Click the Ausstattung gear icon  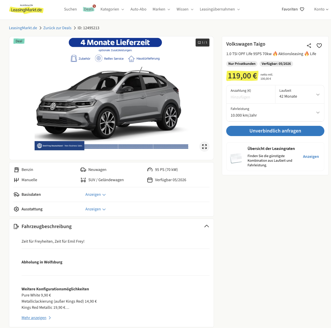click(x=16, y=209)
